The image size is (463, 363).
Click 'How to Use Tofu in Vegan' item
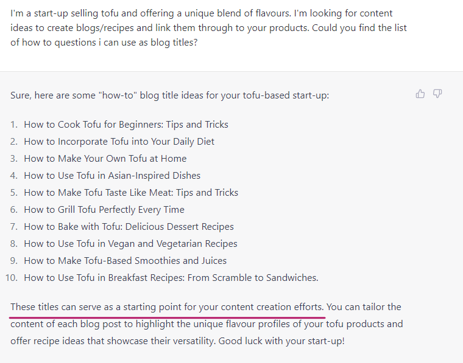coord(130,244)
